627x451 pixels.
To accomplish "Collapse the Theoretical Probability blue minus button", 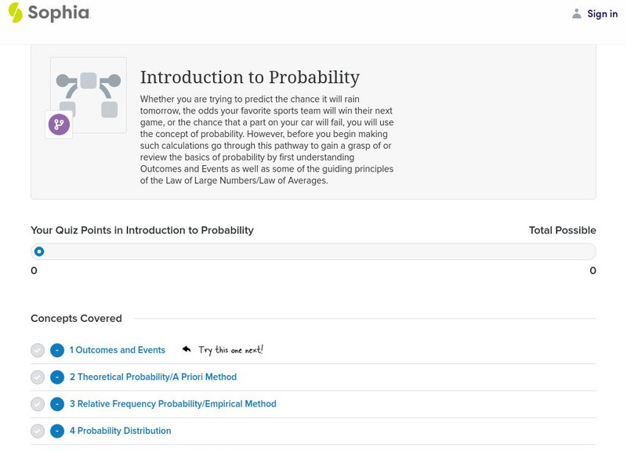I will click(x=57, y=377).
